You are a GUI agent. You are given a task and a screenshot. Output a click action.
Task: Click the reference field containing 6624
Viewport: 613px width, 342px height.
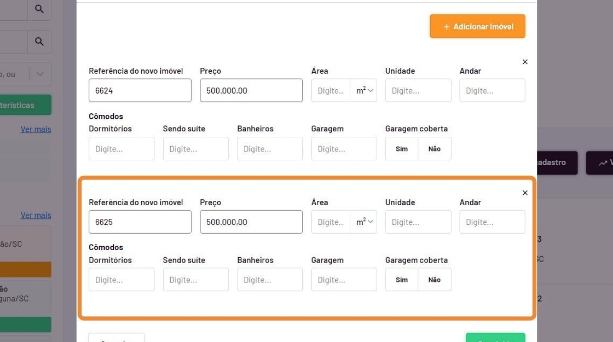click(140, 91)
